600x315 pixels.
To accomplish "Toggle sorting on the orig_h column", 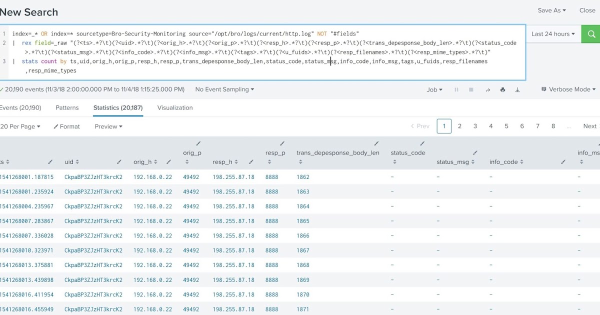I will click(156, 161).
